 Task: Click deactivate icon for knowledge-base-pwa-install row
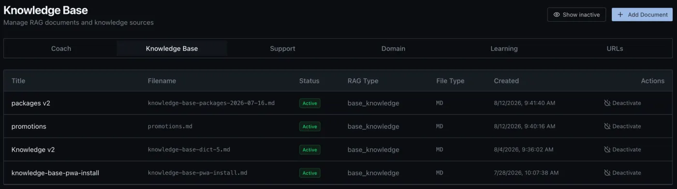(x=607, y=173)
